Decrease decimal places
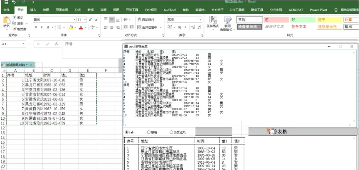The width and height of the screenshot is (359, 170). click(x=199, y=27)
